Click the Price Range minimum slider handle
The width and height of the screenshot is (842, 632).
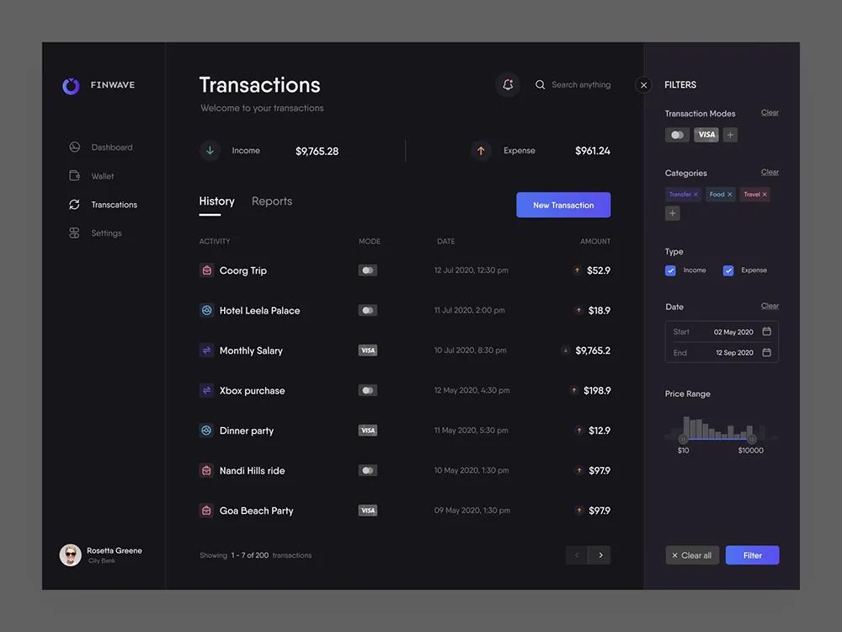point(683,439)
